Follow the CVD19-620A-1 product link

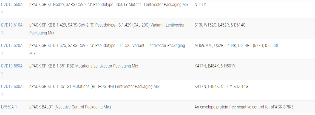[x=12, y=46]
